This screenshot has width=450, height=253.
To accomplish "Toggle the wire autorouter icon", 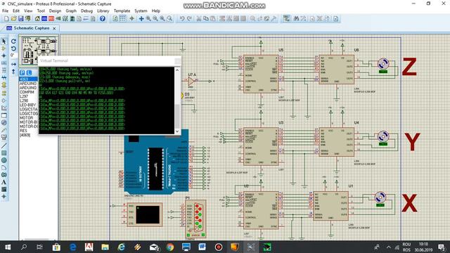I will point(286,19).
